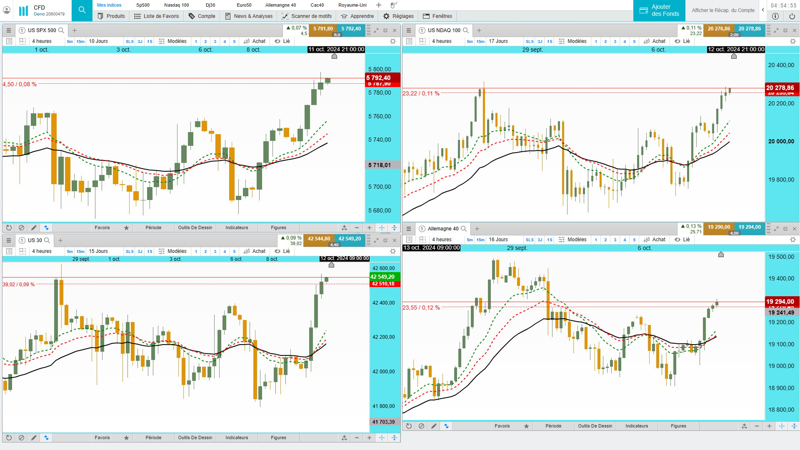Screen dimensions: 800x450
Task: Click Afficher le Récap. du Compte link
Action: (x=723, y=10)
